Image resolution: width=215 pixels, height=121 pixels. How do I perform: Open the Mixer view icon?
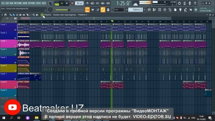click(165, 10)
